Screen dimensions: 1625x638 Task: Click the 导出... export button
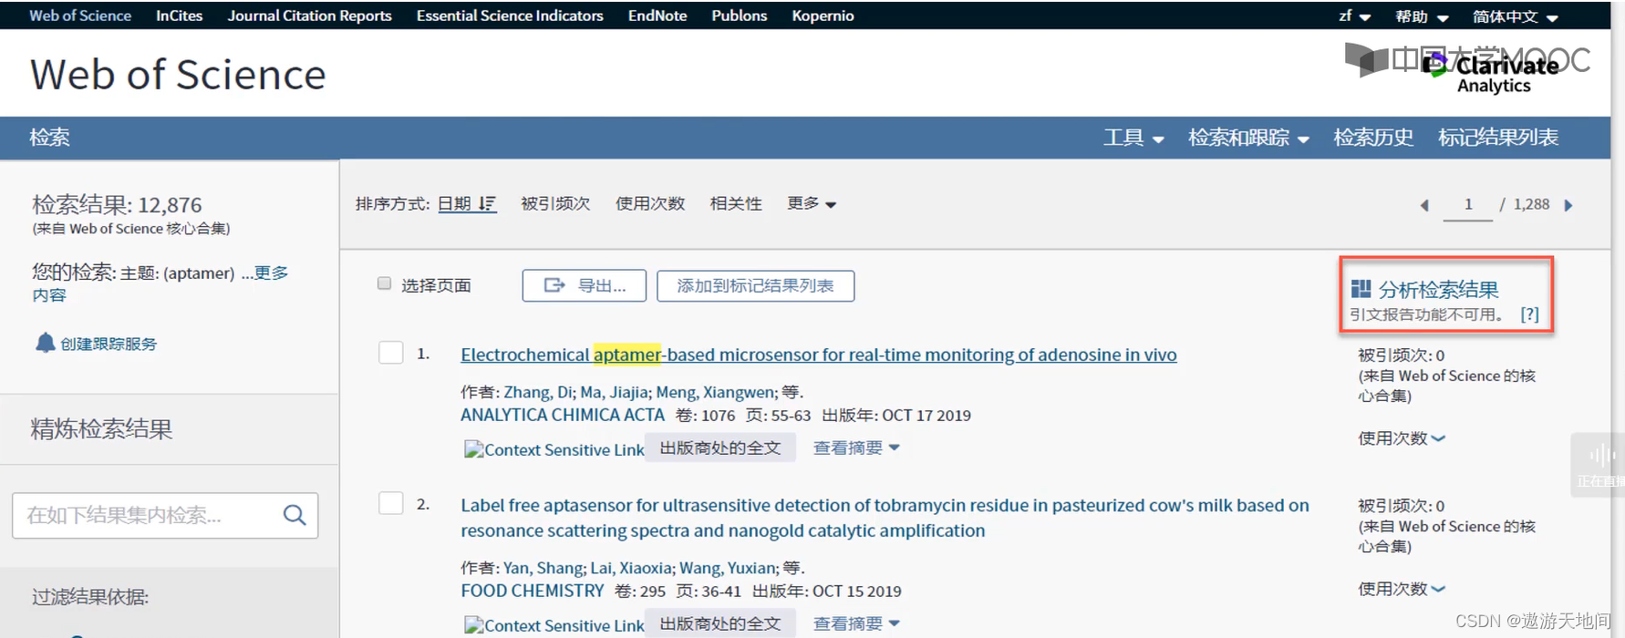[x=585, y=285]
